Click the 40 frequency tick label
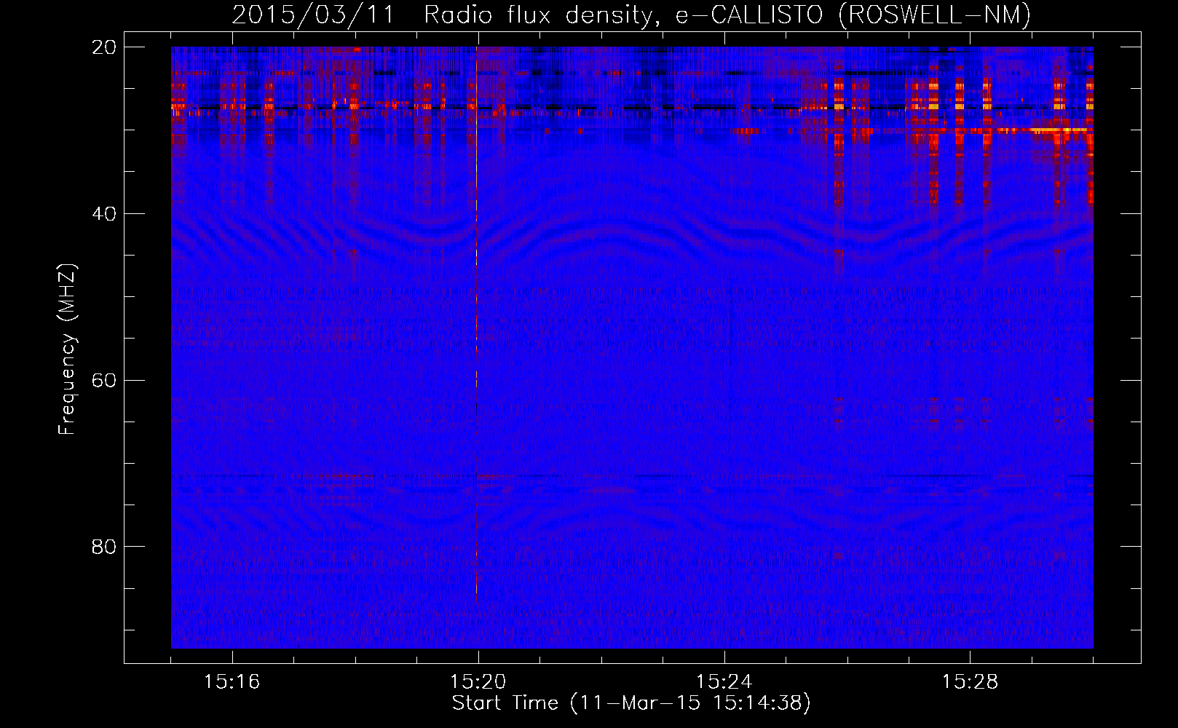The width and height of the screenshot is (1178, 728). tap(105, 214)
